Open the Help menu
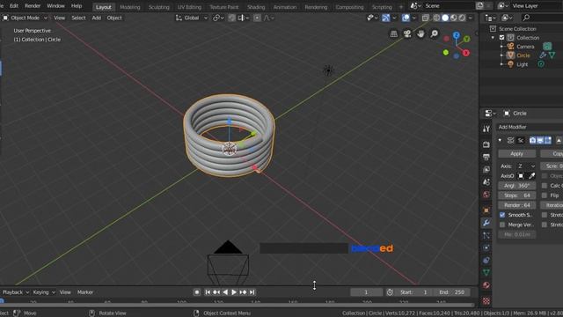The width and height of the screenshot is (563, 317). click(77, 6)
